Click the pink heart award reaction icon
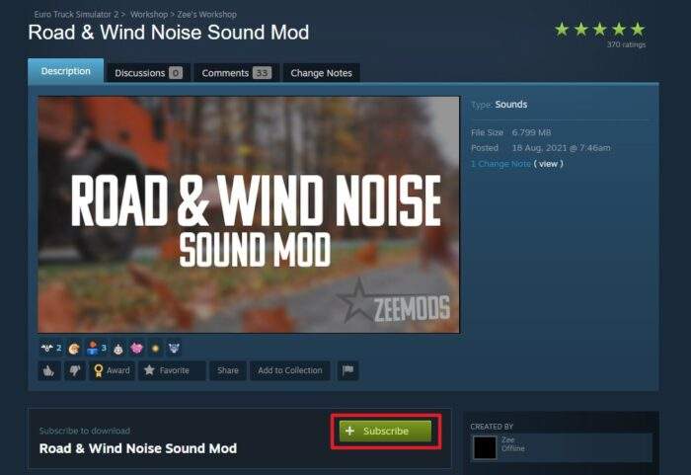The height and width of the screenshot is (475, 691). click(136, 349)
